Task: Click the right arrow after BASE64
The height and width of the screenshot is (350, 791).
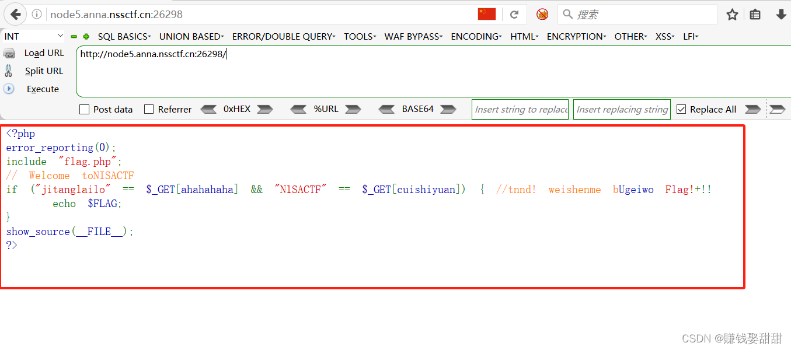Action: [448, 109]
